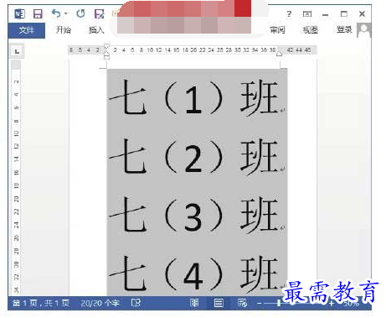This screenshot has width=386, height=318.
Task: Click the proofing check icon in status bar
Action: pos(136,303)
